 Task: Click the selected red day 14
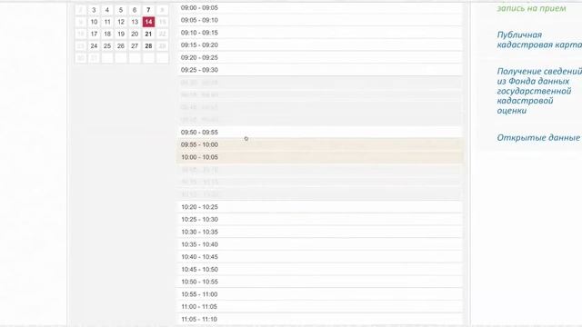pyautogui.click(x=148, y=22)
